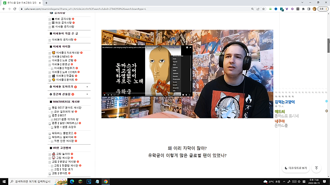
Task: Open 이세돌의 공지사항 board
Action: point(63,39)
